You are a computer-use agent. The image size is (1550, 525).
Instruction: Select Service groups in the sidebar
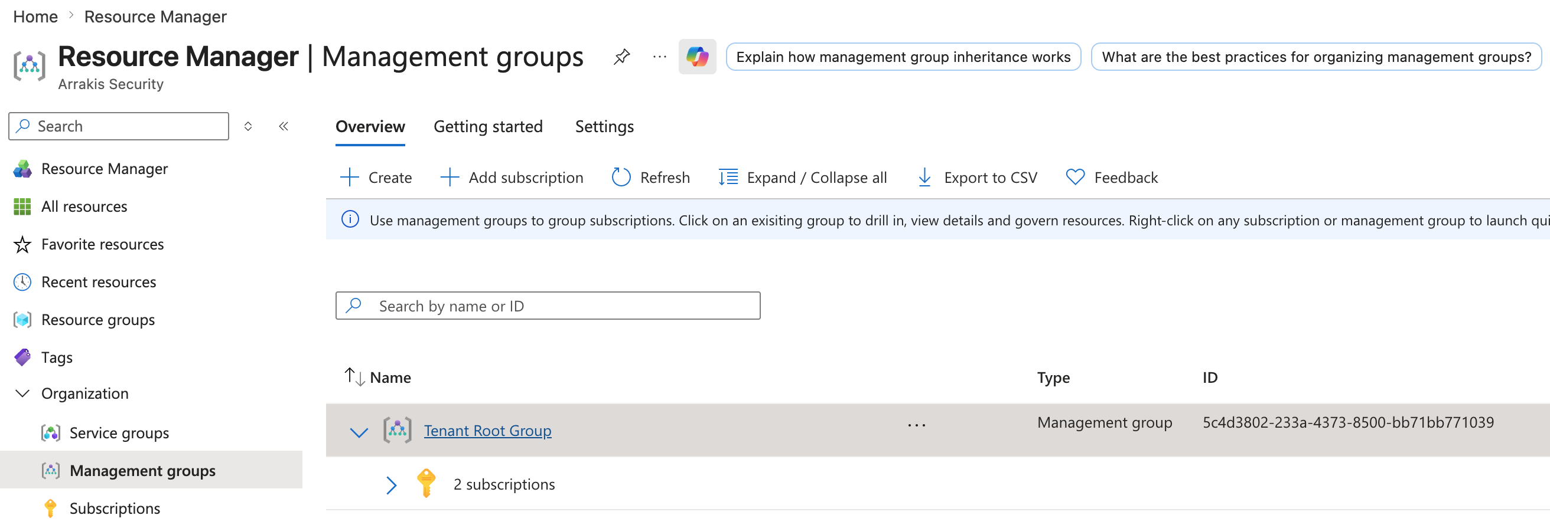pos(119,433)
